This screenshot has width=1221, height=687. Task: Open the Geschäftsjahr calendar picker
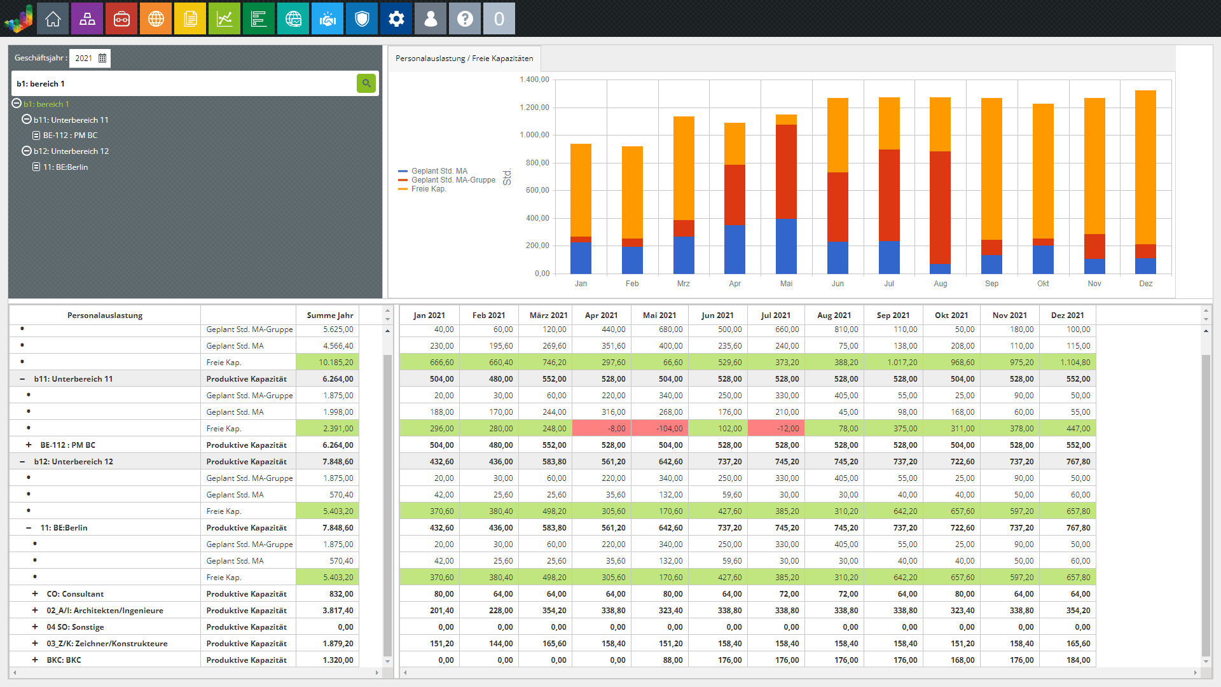[x=102, y=58]
